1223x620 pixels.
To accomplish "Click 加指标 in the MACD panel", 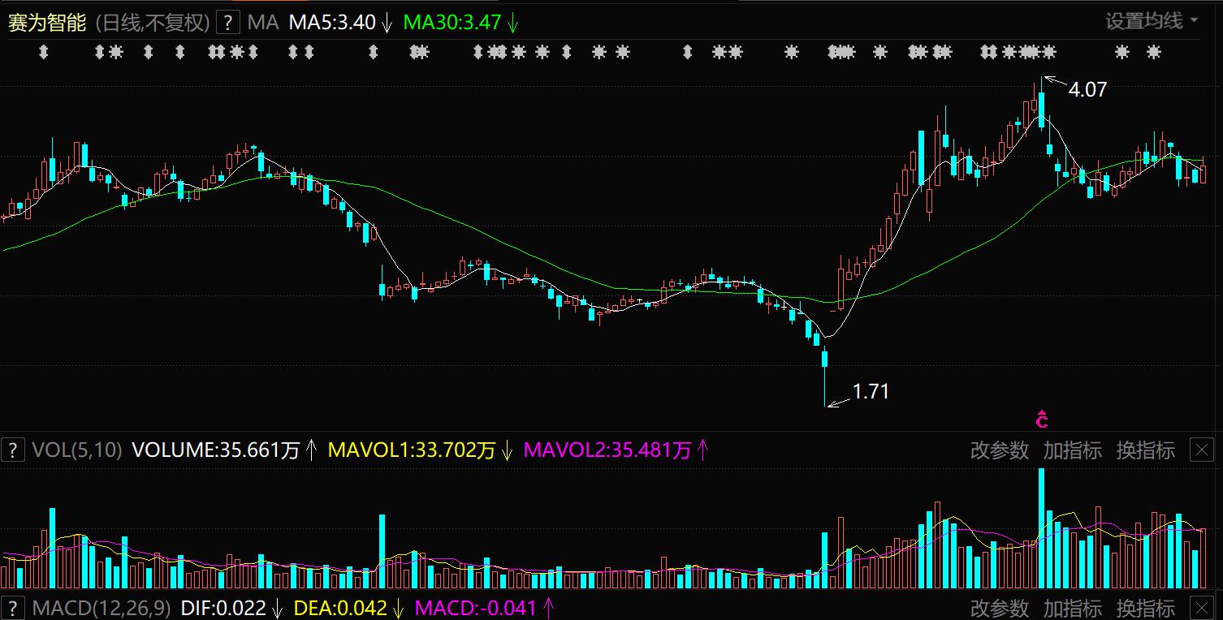I will pyautogui.click(x=1072, y=608).
